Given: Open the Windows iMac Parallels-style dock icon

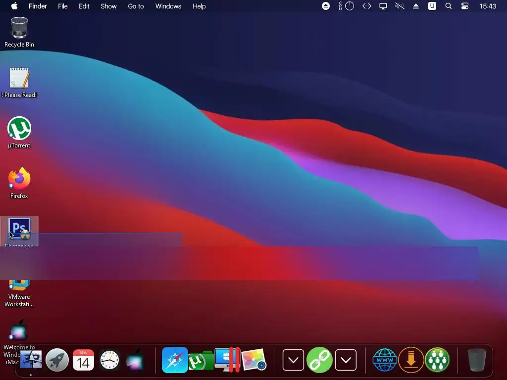Looking at the screenshot, I should click(227, 360).
